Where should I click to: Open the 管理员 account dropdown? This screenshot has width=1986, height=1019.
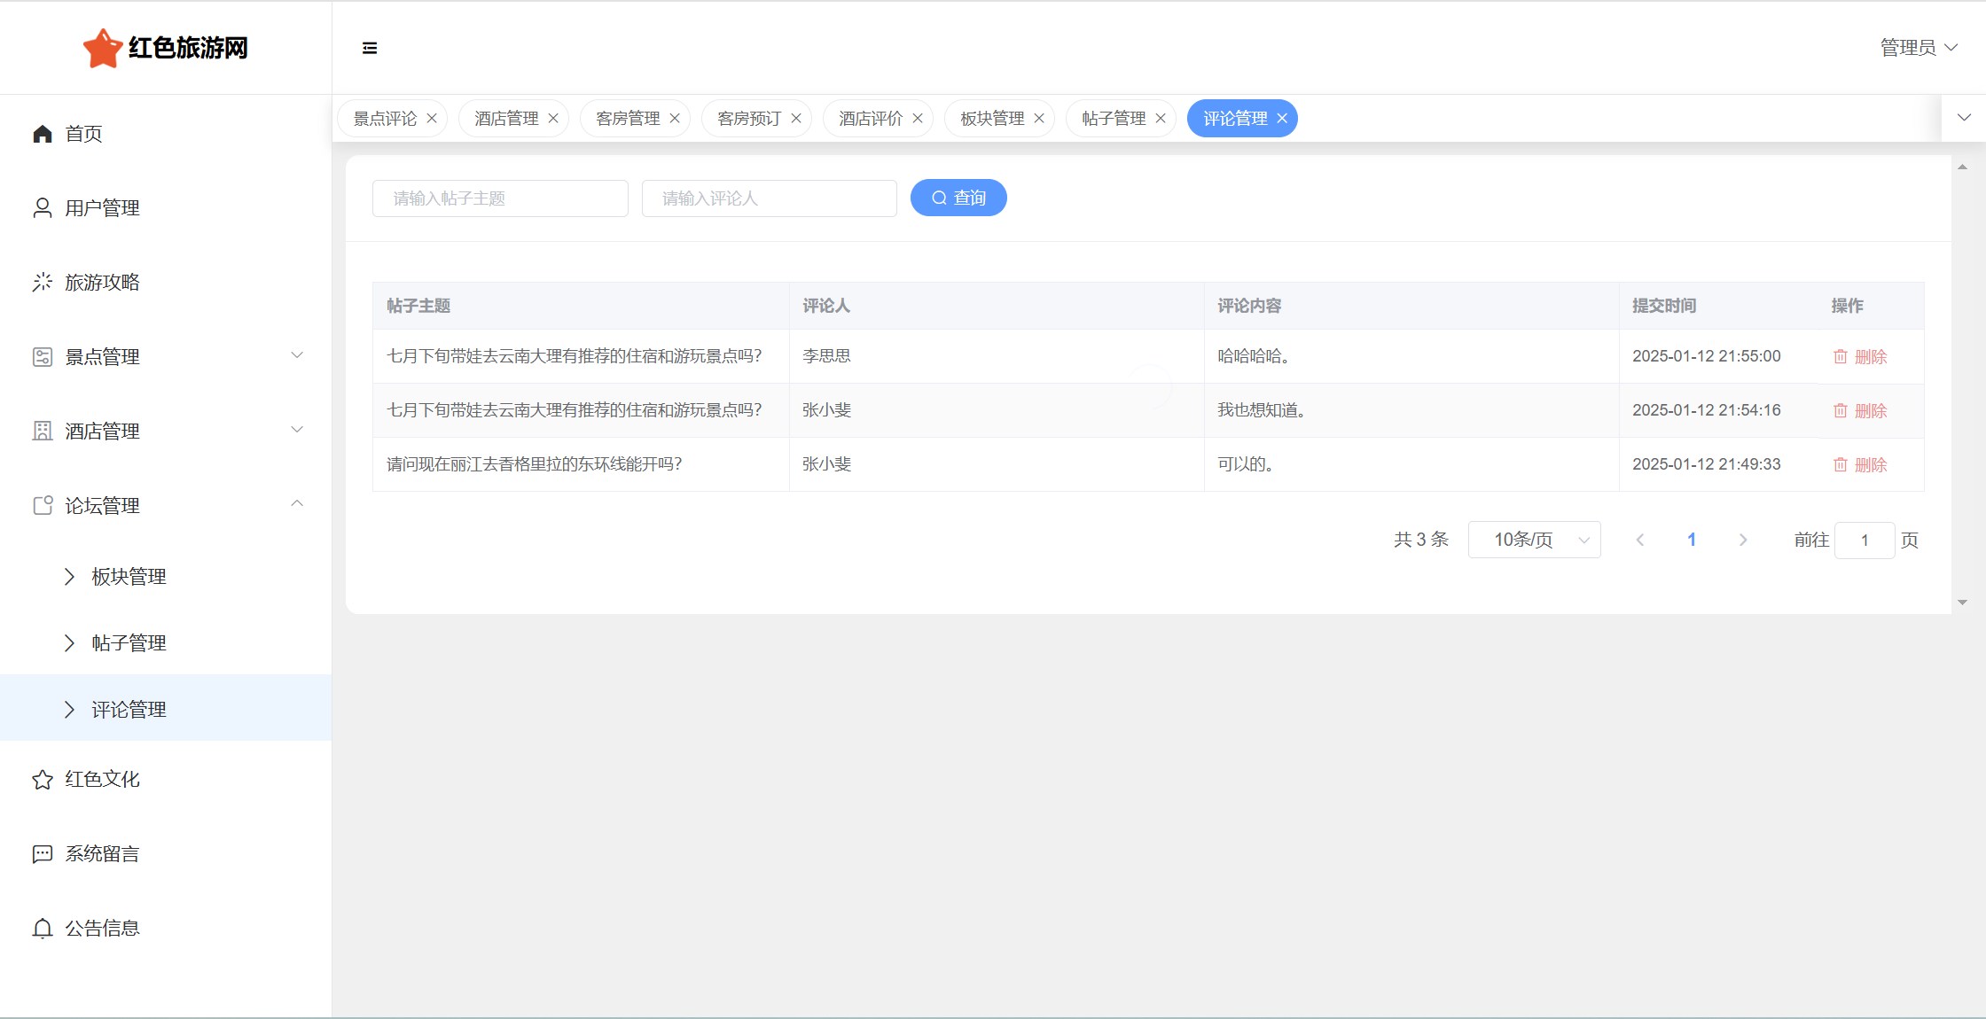pyautogui.click(x=1919, y=48)
